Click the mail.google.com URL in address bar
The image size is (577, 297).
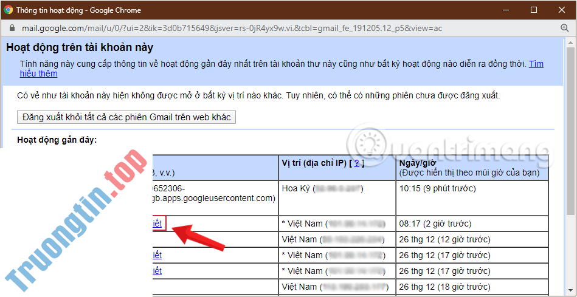[x=232, y=28]
